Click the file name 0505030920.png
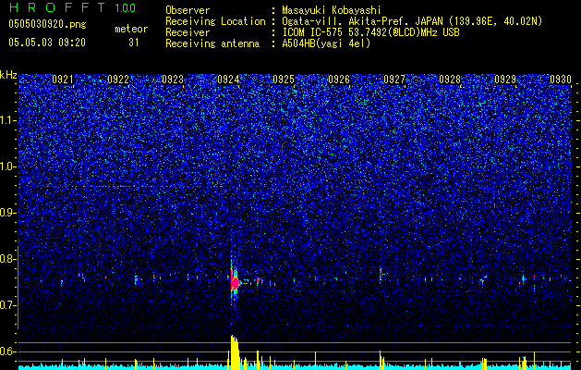The width and height of the screenshot is (581, 370). click(47, 24)
